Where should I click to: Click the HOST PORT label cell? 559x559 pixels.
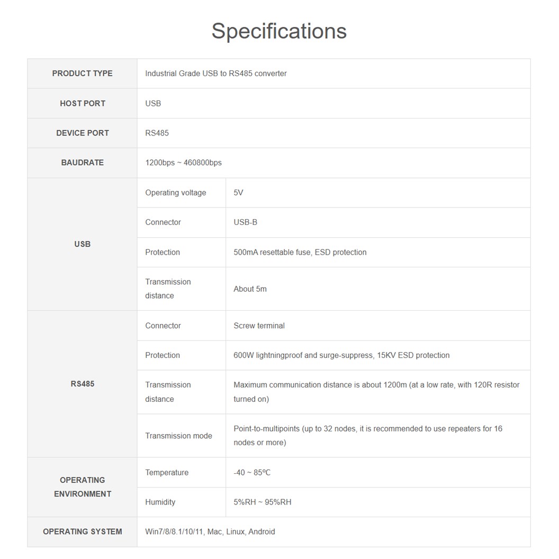click(x=82, y=103)
